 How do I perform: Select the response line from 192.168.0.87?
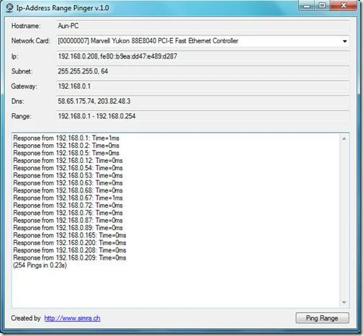[x=68, y=220]
